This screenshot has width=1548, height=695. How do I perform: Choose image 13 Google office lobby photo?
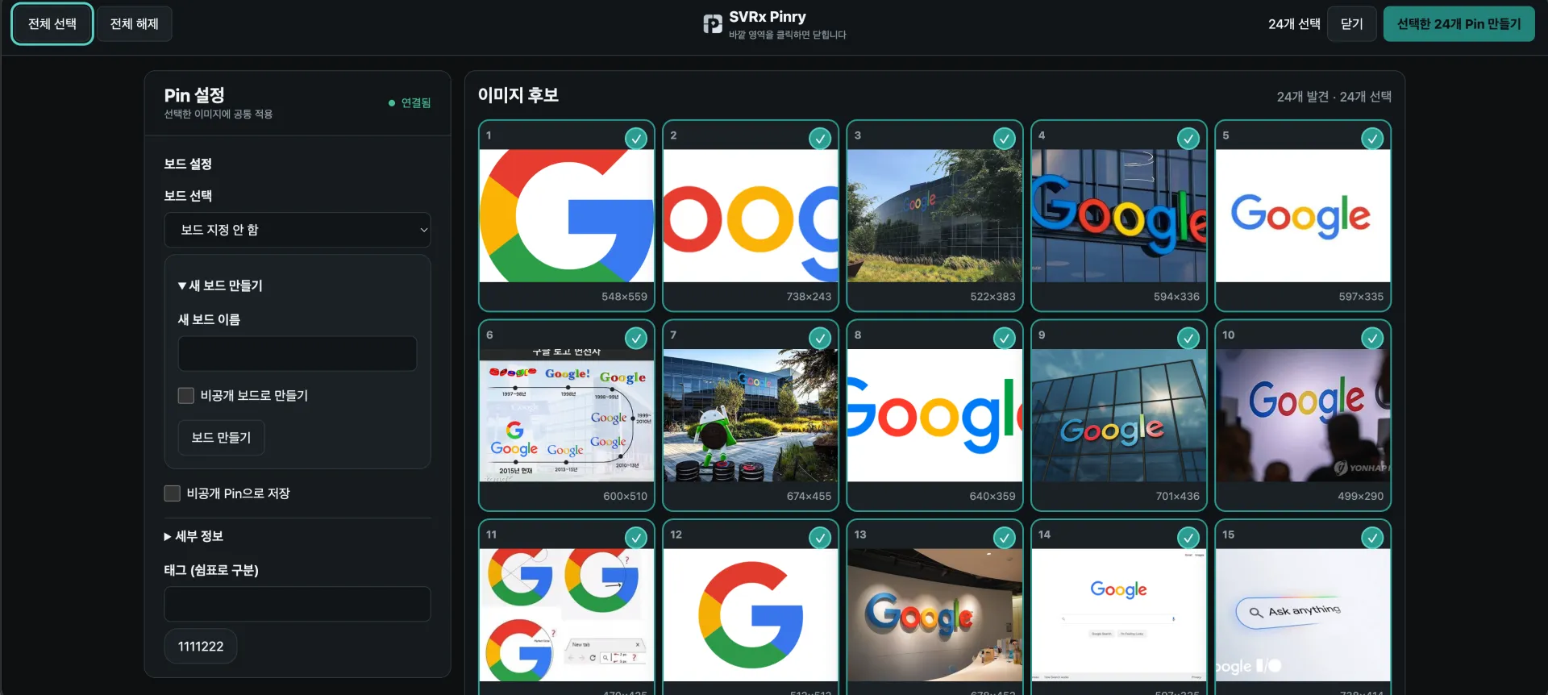point(934,615)
